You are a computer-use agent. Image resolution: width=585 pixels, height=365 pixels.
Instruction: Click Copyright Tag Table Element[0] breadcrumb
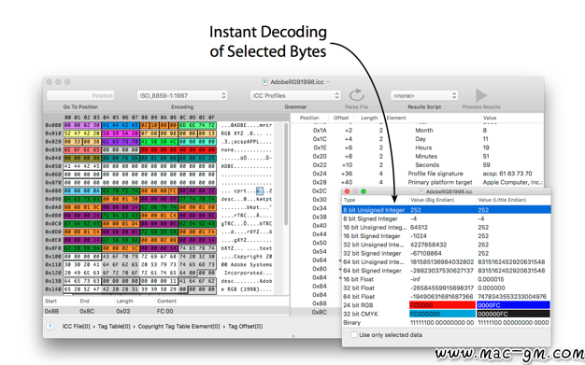178,326
